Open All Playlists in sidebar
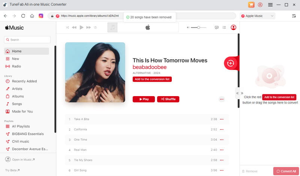300x176 pixels. pos(26,126)
